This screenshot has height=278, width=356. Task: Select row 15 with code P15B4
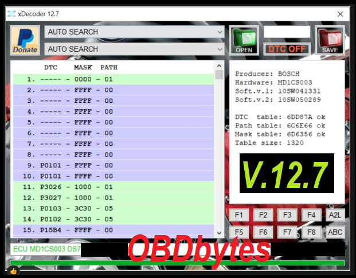tap(114, 230)
